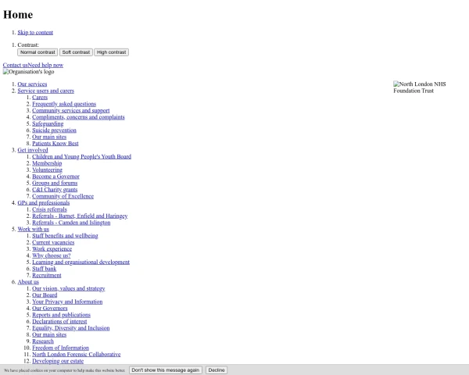The image size is (469, 375).
Task: Open Freedom of Information
Action: click(60, 348)
